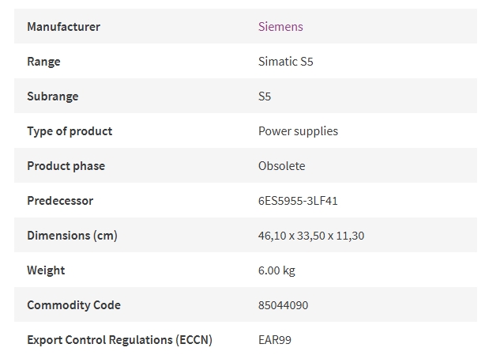Select the Simatic S5 range value
The image size is (485, 359).
pos(285,62)
